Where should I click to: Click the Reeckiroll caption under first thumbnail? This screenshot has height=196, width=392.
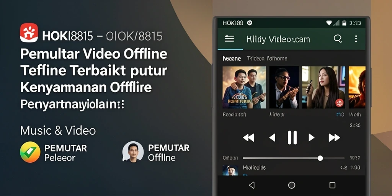pos(234,114)
